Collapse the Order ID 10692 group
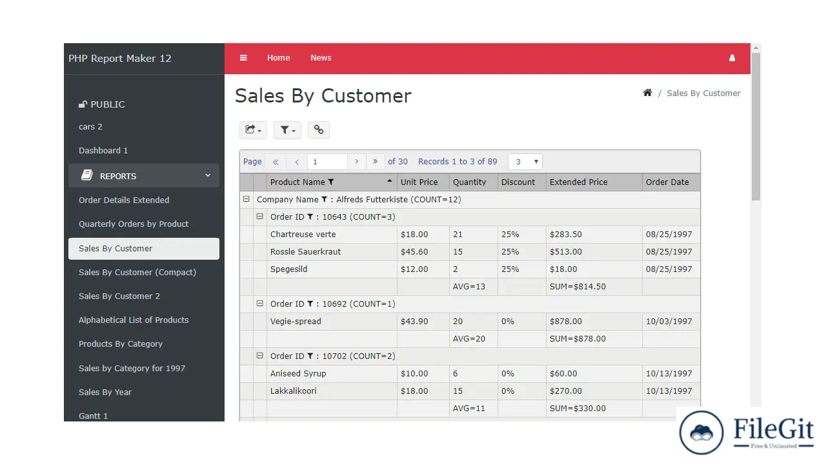This screenshot has height=464, width=826. tap(260, 304)
